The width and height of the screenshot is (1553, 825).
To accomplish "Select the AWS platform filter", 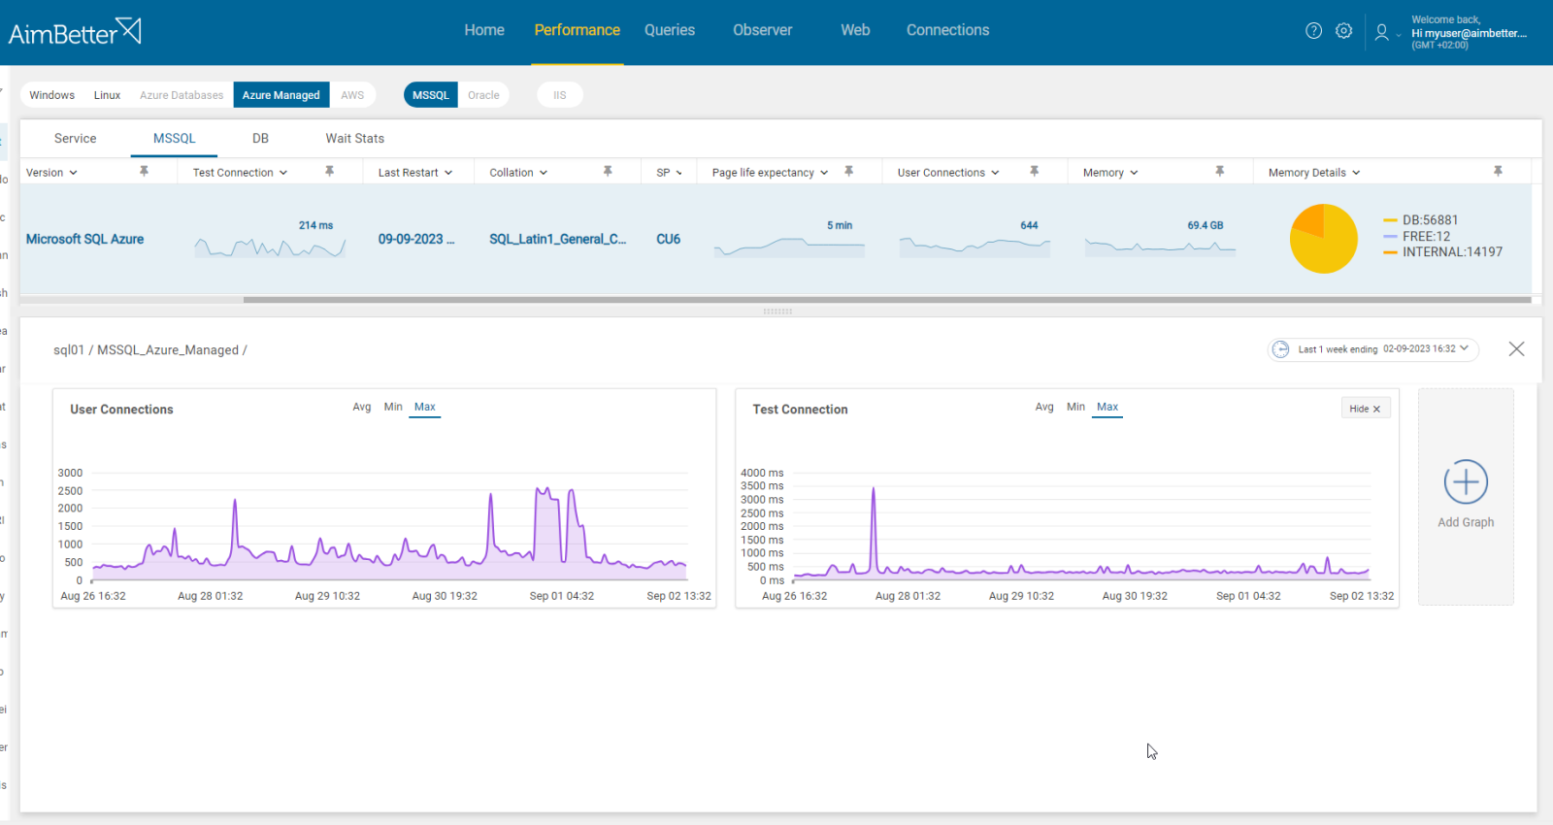I will 352,95.
